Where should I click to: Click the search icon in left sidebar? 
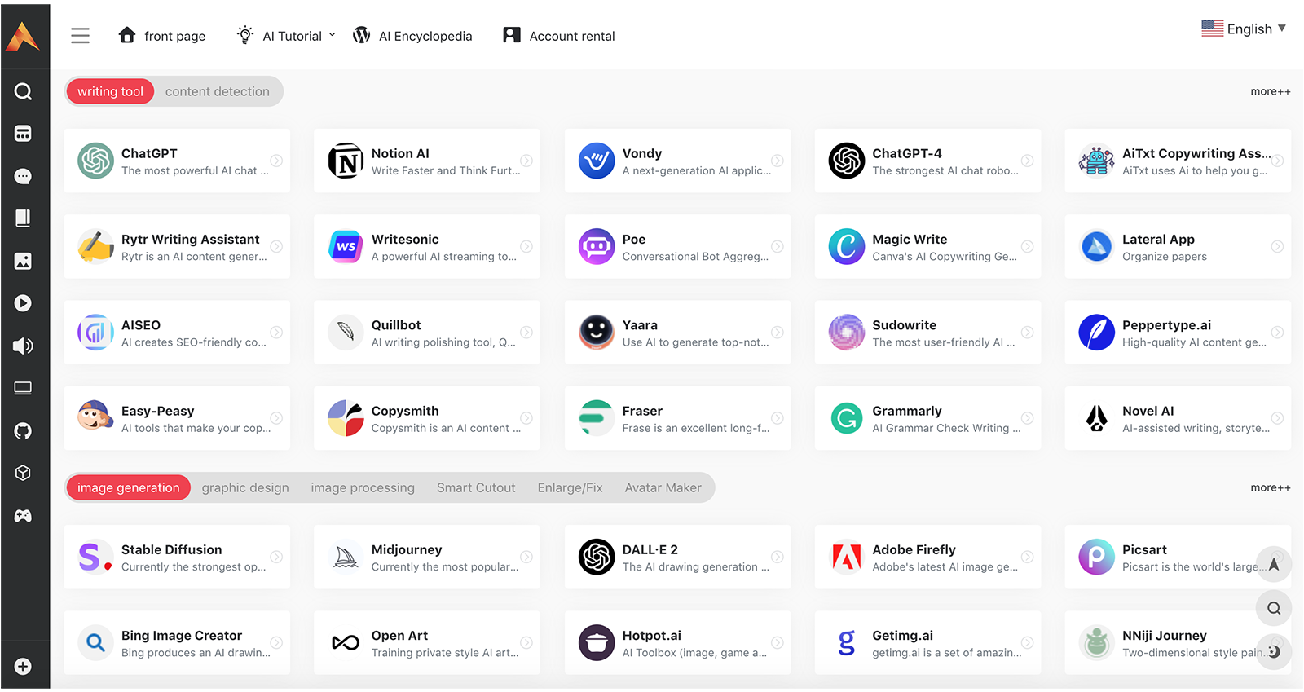coord(23,91)
